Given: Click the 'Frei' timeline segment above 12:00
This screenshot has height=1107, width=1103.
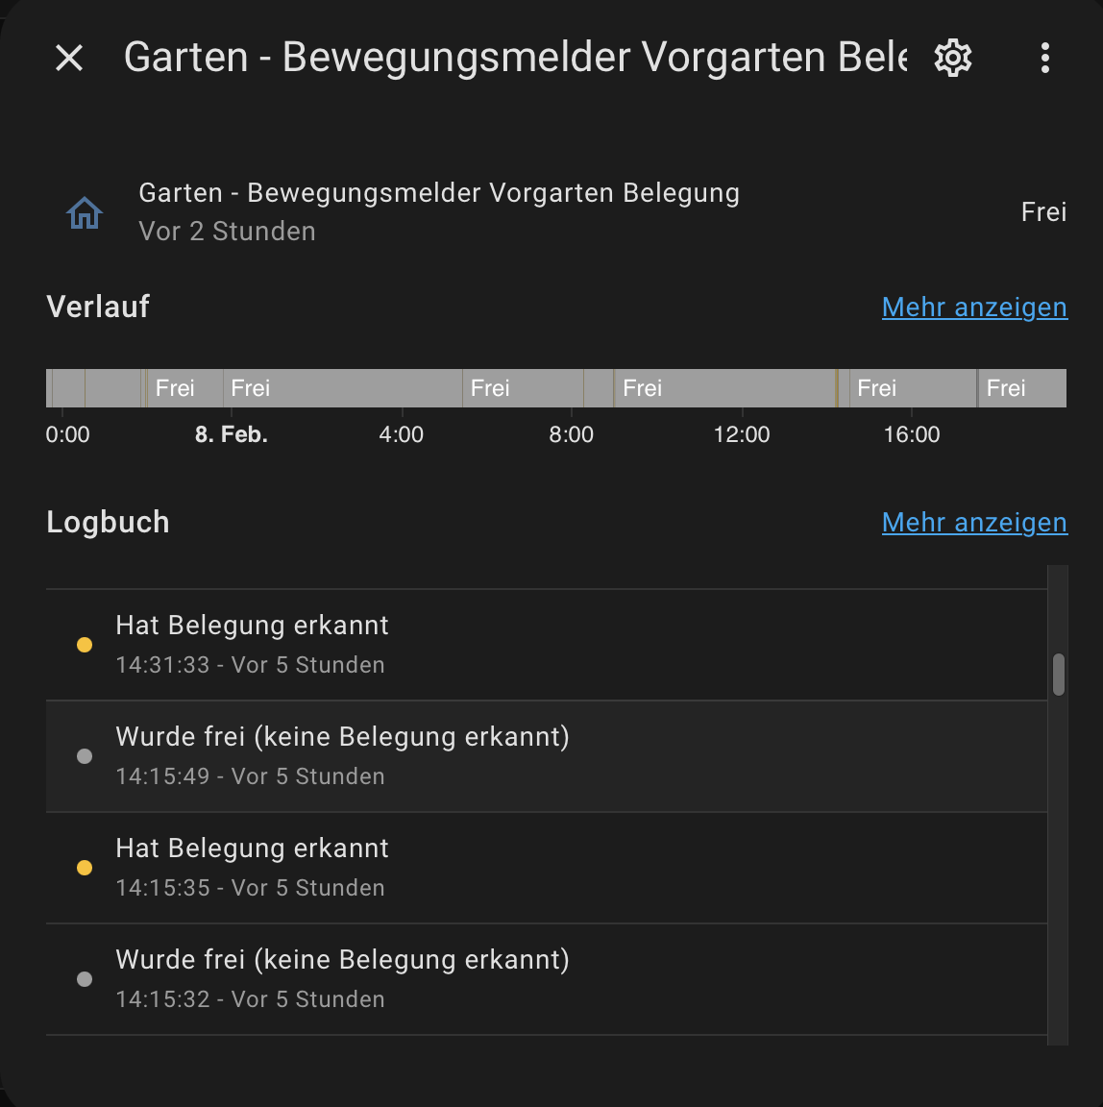Looking at the screenshot, I should tap(725, 388).
